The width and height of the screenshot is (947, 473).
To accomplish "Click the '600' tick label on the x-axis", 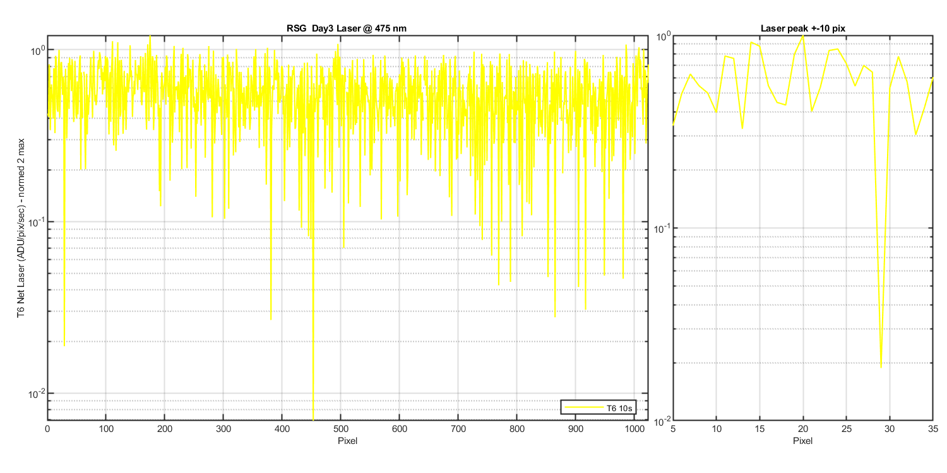I will [400, 429].
